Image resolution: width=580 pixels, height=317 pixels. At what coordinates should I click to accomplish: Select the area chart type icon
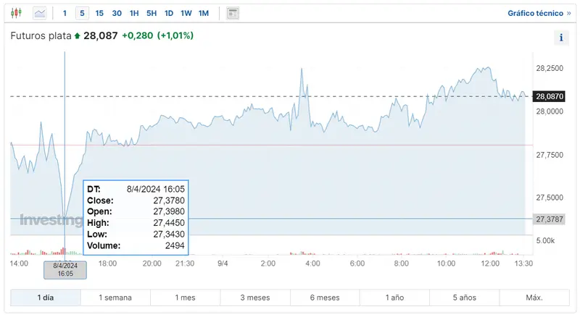[x=39, y=13]
